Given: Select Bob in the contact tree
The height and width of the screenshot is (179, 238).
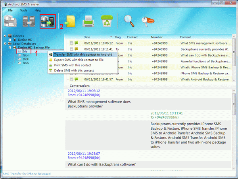Looking at the screenshot, I should point(26,63).
